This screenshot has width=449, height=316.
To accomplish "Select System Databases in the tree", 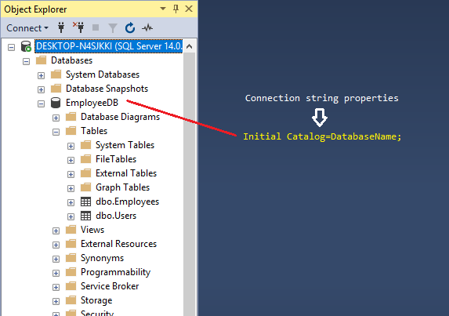I will 103,74.
